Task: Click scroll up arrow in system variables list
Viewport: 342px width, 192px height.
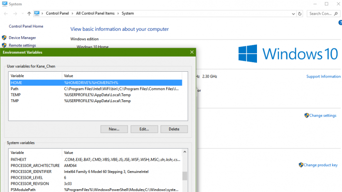Action: 185,152
